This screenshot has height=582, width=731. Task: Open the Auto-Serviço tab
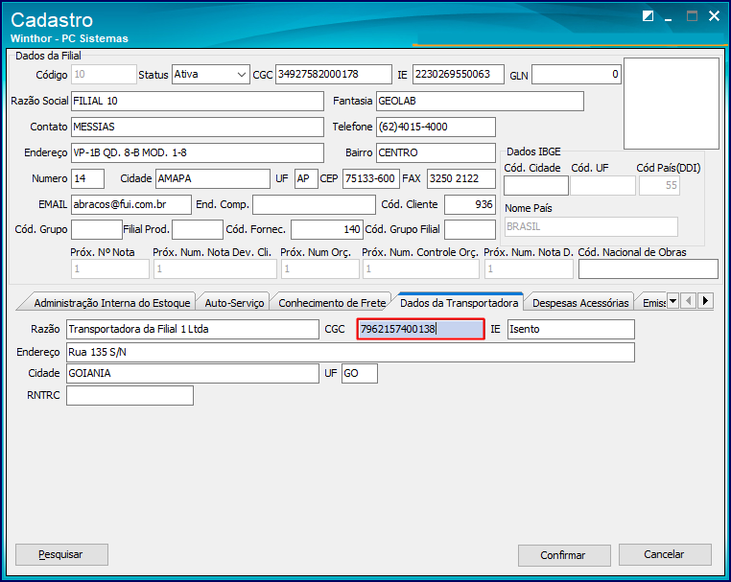click(x=234, y=303)
